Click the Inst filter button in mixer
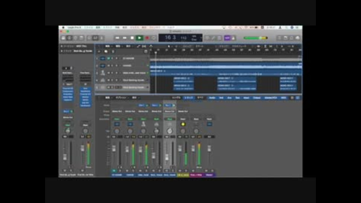Viewport: 361px width, 203px height. 221,98
